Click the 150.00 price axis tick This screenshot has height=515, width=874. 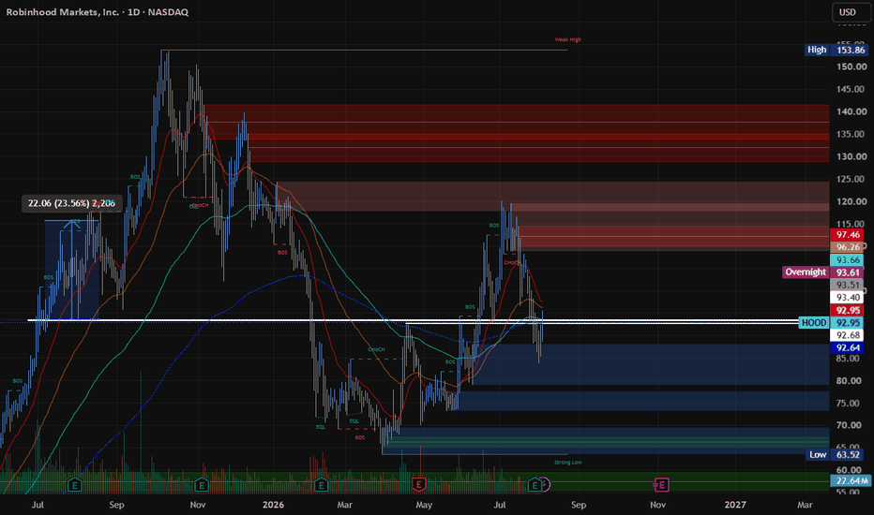[851, 66]
